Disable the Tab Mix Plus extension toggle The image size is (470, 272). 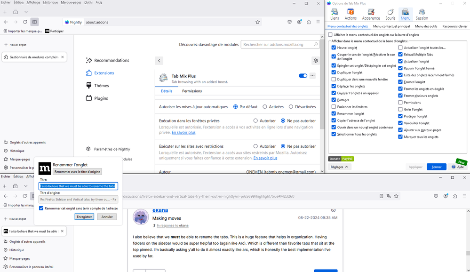[303, 76]
